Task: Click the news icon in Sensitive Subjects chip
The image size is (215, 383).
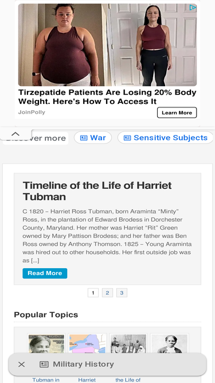Action: pyautogui.click(x=127, y=138)
